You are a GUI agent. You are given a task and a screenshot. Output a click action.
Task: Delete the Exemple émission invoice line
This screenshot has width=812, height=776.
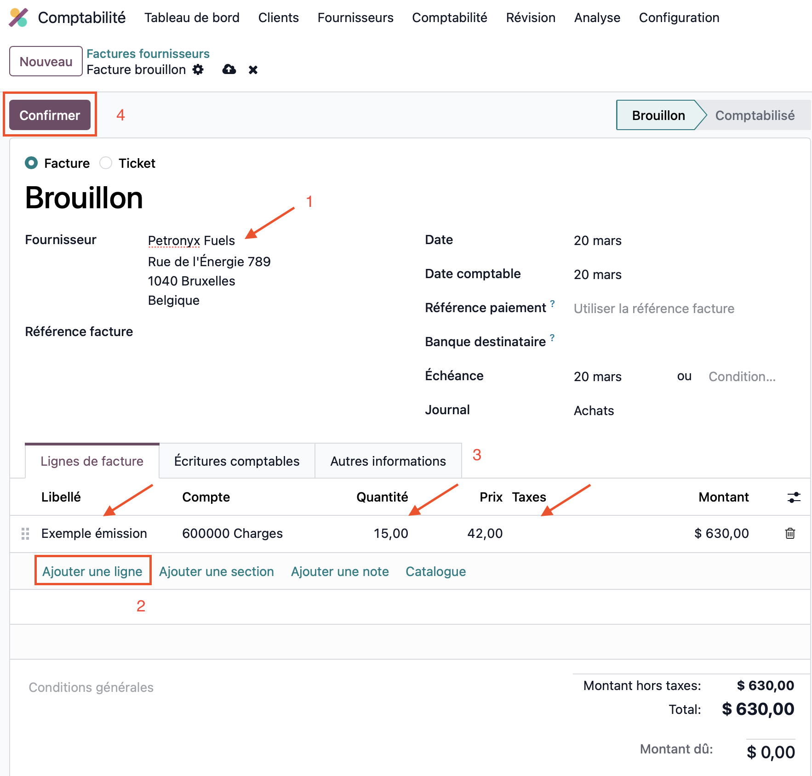[790, 533]
